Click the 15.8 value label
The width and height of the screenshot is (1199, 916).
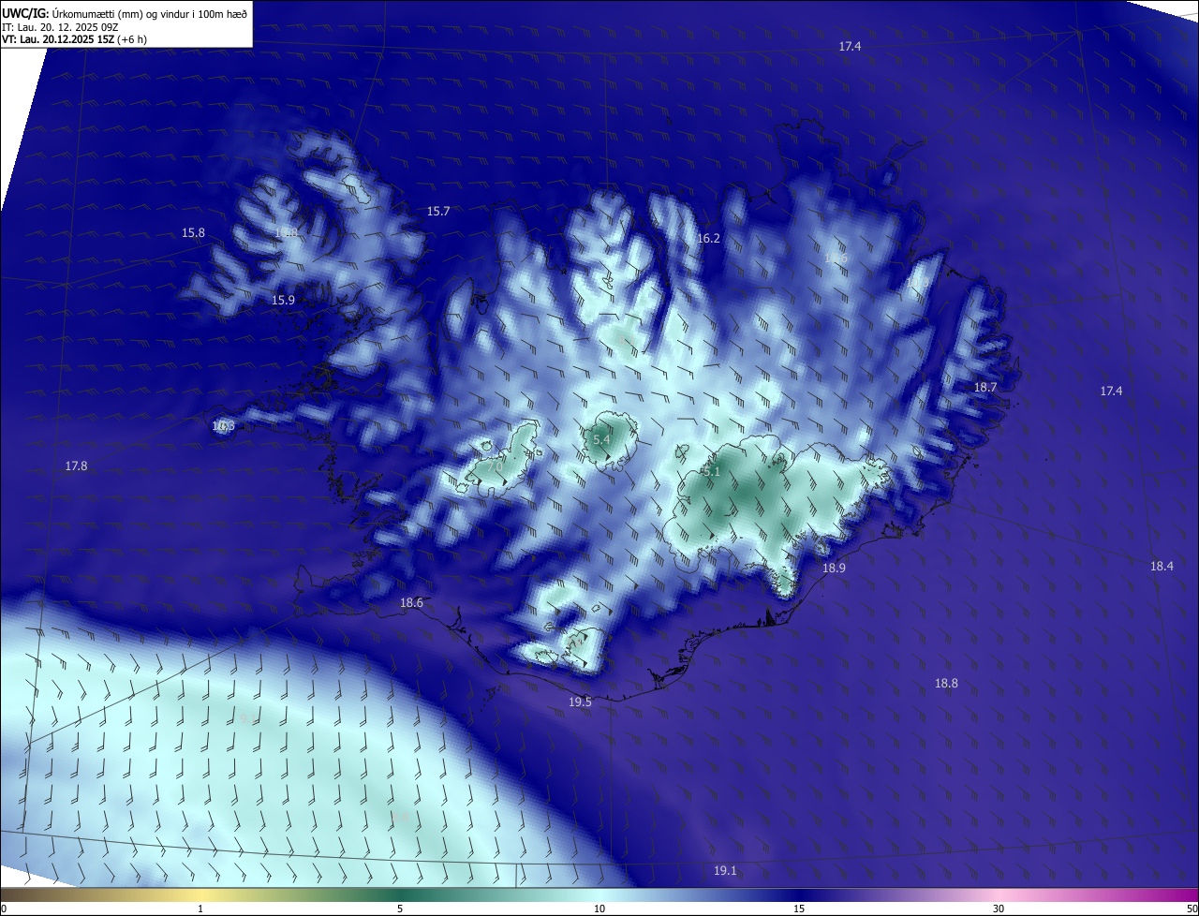193,232
